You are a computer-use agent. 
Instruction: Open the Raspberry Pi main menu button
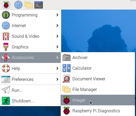pos(6,5)
